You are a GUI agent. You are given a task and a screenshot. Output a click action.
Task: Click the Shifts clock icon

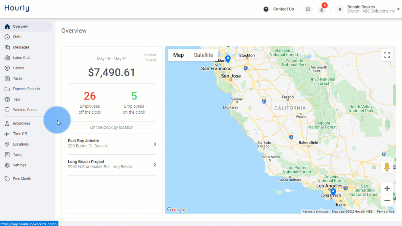(7, 37)
